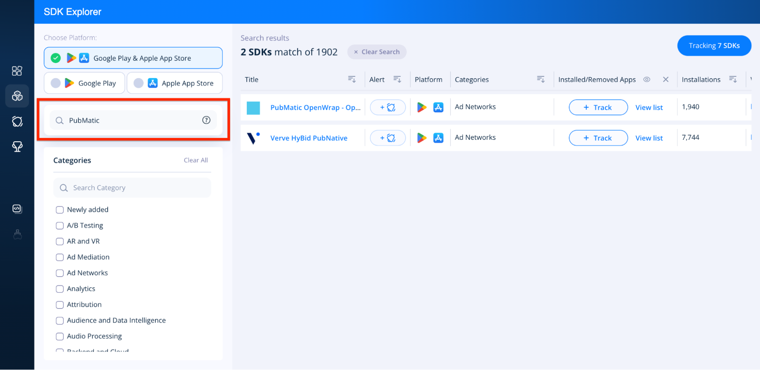The width and height of the screenshot is (760, 370).
Task: Check the AR and VR category
Action: (60, 241)
